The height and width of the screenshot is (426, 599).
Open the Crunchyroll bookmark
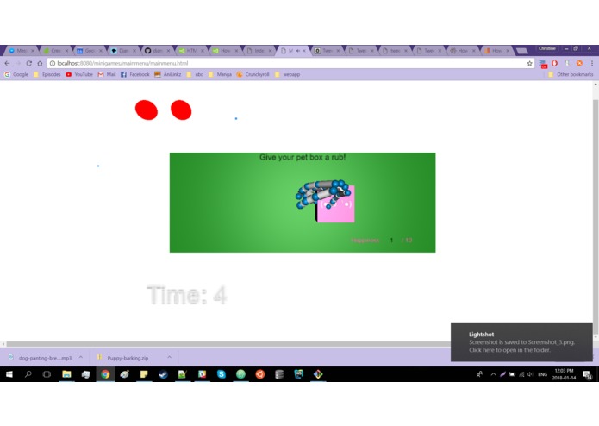[253, 74]
